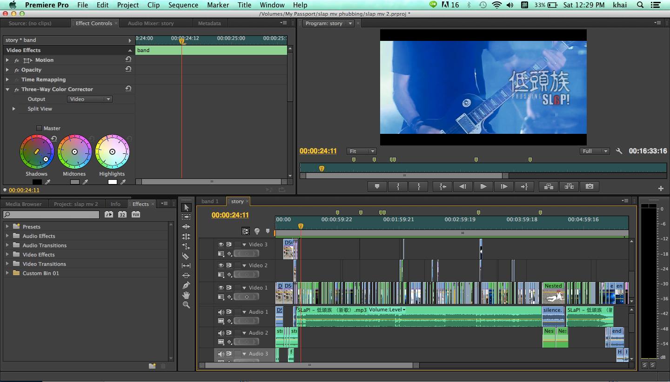
Task: Click the YUV effects filter icon
Action: [135, 214]
